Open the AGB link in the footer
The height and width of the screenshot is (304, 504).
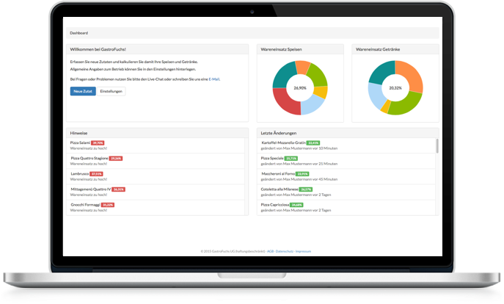[270, 251]
